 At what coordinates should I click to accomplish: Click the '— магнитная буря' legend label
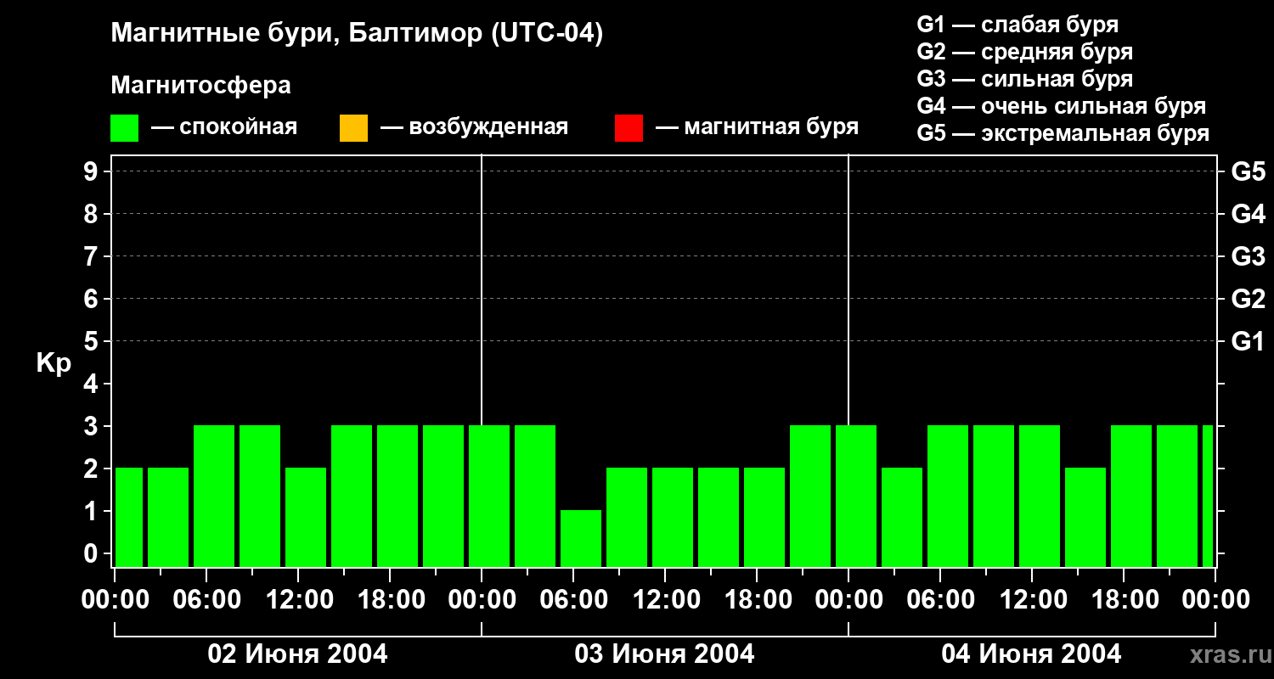(757, 127)
